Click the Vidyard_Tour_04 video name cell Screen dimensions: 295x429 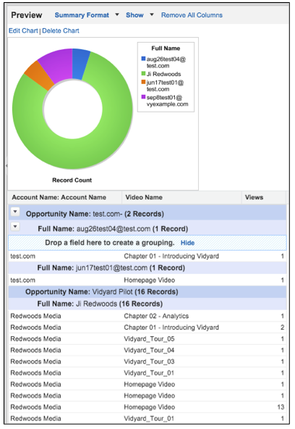pyautogui.click(x=149, y=350)
